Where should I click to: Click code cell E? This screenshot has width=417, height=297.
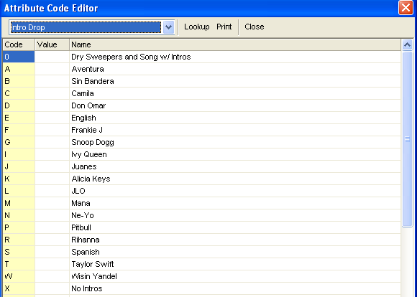[19, 118]
